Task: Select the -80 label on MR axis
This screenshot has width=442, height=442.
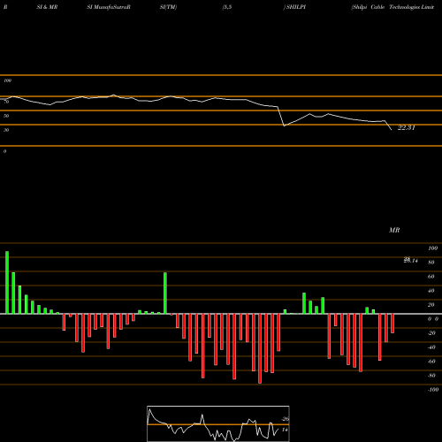Action: click(431, 376)
